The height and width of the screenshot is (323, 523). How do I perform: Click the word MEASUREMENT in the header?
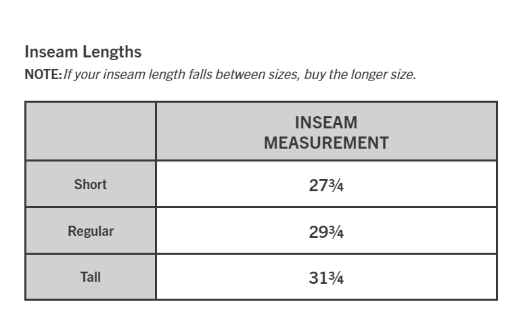(x=327, y=143)
